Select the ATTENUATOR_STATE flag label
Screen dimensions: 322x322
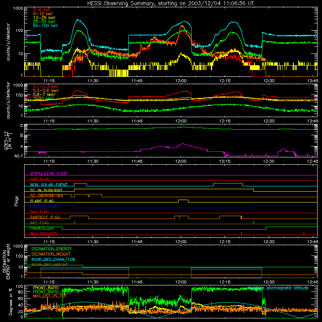pyautogui.click(x=49, y=174)
